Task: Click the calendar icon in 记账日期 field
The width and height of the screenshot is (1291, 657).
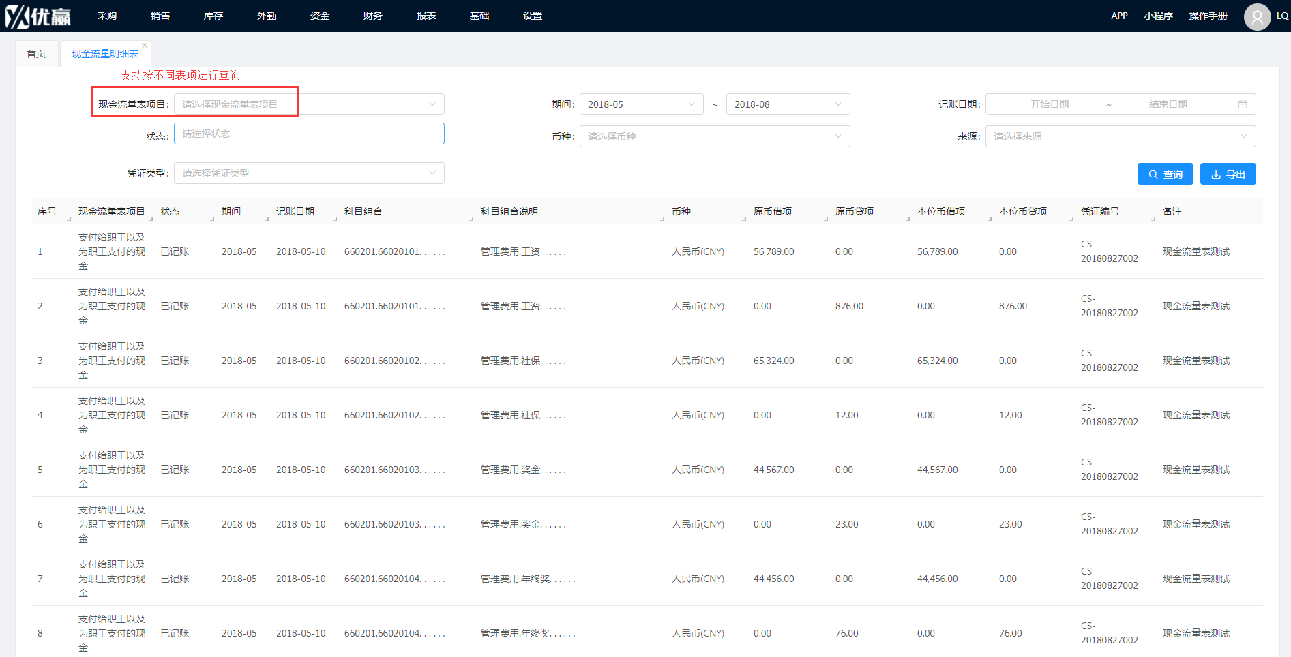Action: pos(1243,104)
